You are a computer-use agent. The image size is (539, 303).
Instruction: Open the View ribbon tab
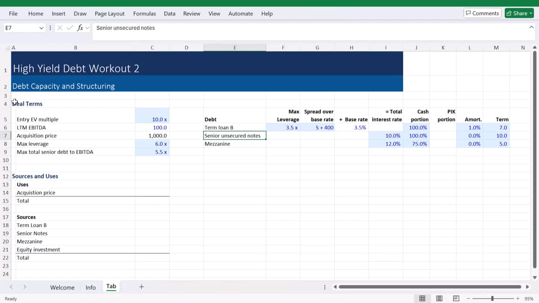(x=214, y=13)
